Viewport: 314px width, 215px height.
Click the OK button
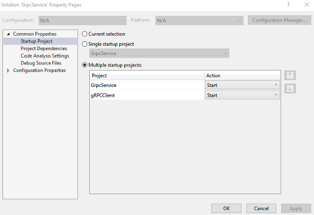click(x=226, y=209)
